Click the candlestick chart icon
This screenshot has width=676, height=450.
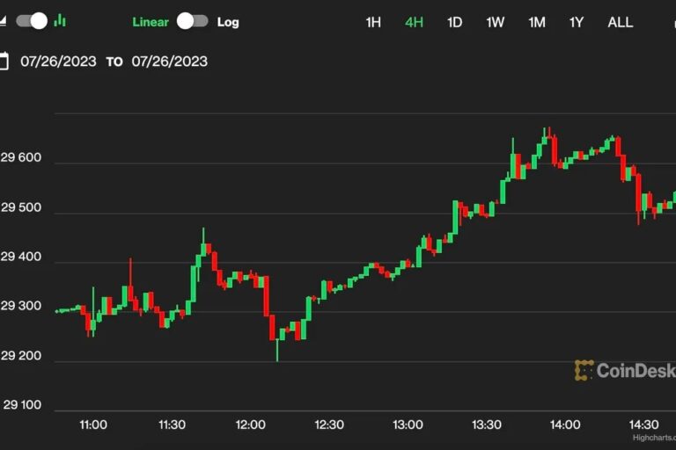pyautogui.click(x=60, y=20)
